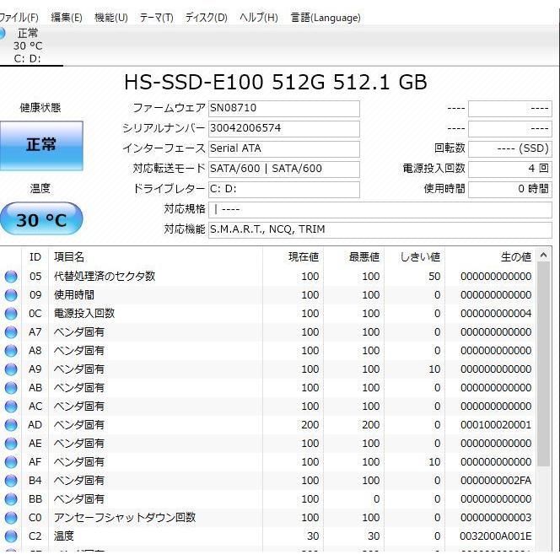Open the テーマ(T) menu

point(156,17)
